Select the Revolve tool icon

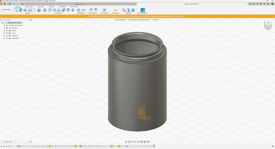tap(25, 10)
